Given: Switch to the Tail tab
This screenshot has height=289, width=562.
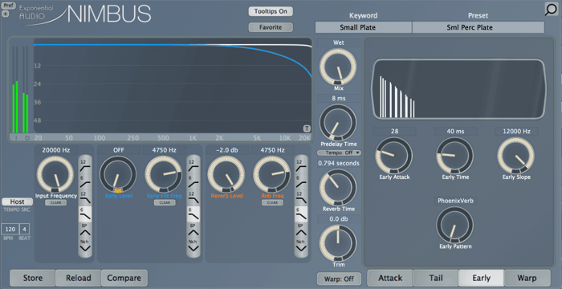Looking at the screenshot, I should 435,278.
